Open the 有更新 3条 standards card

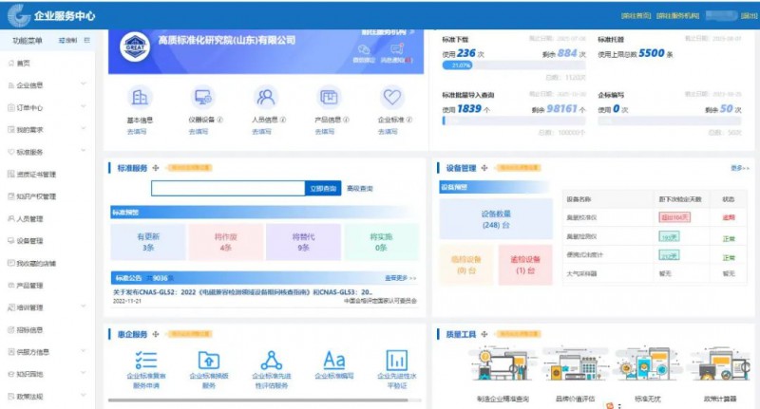click(148, 242)
